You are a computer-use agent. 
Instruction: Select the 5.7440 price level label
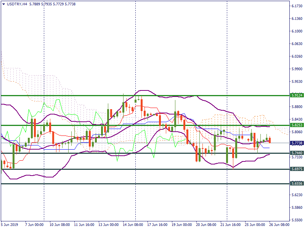297,153
